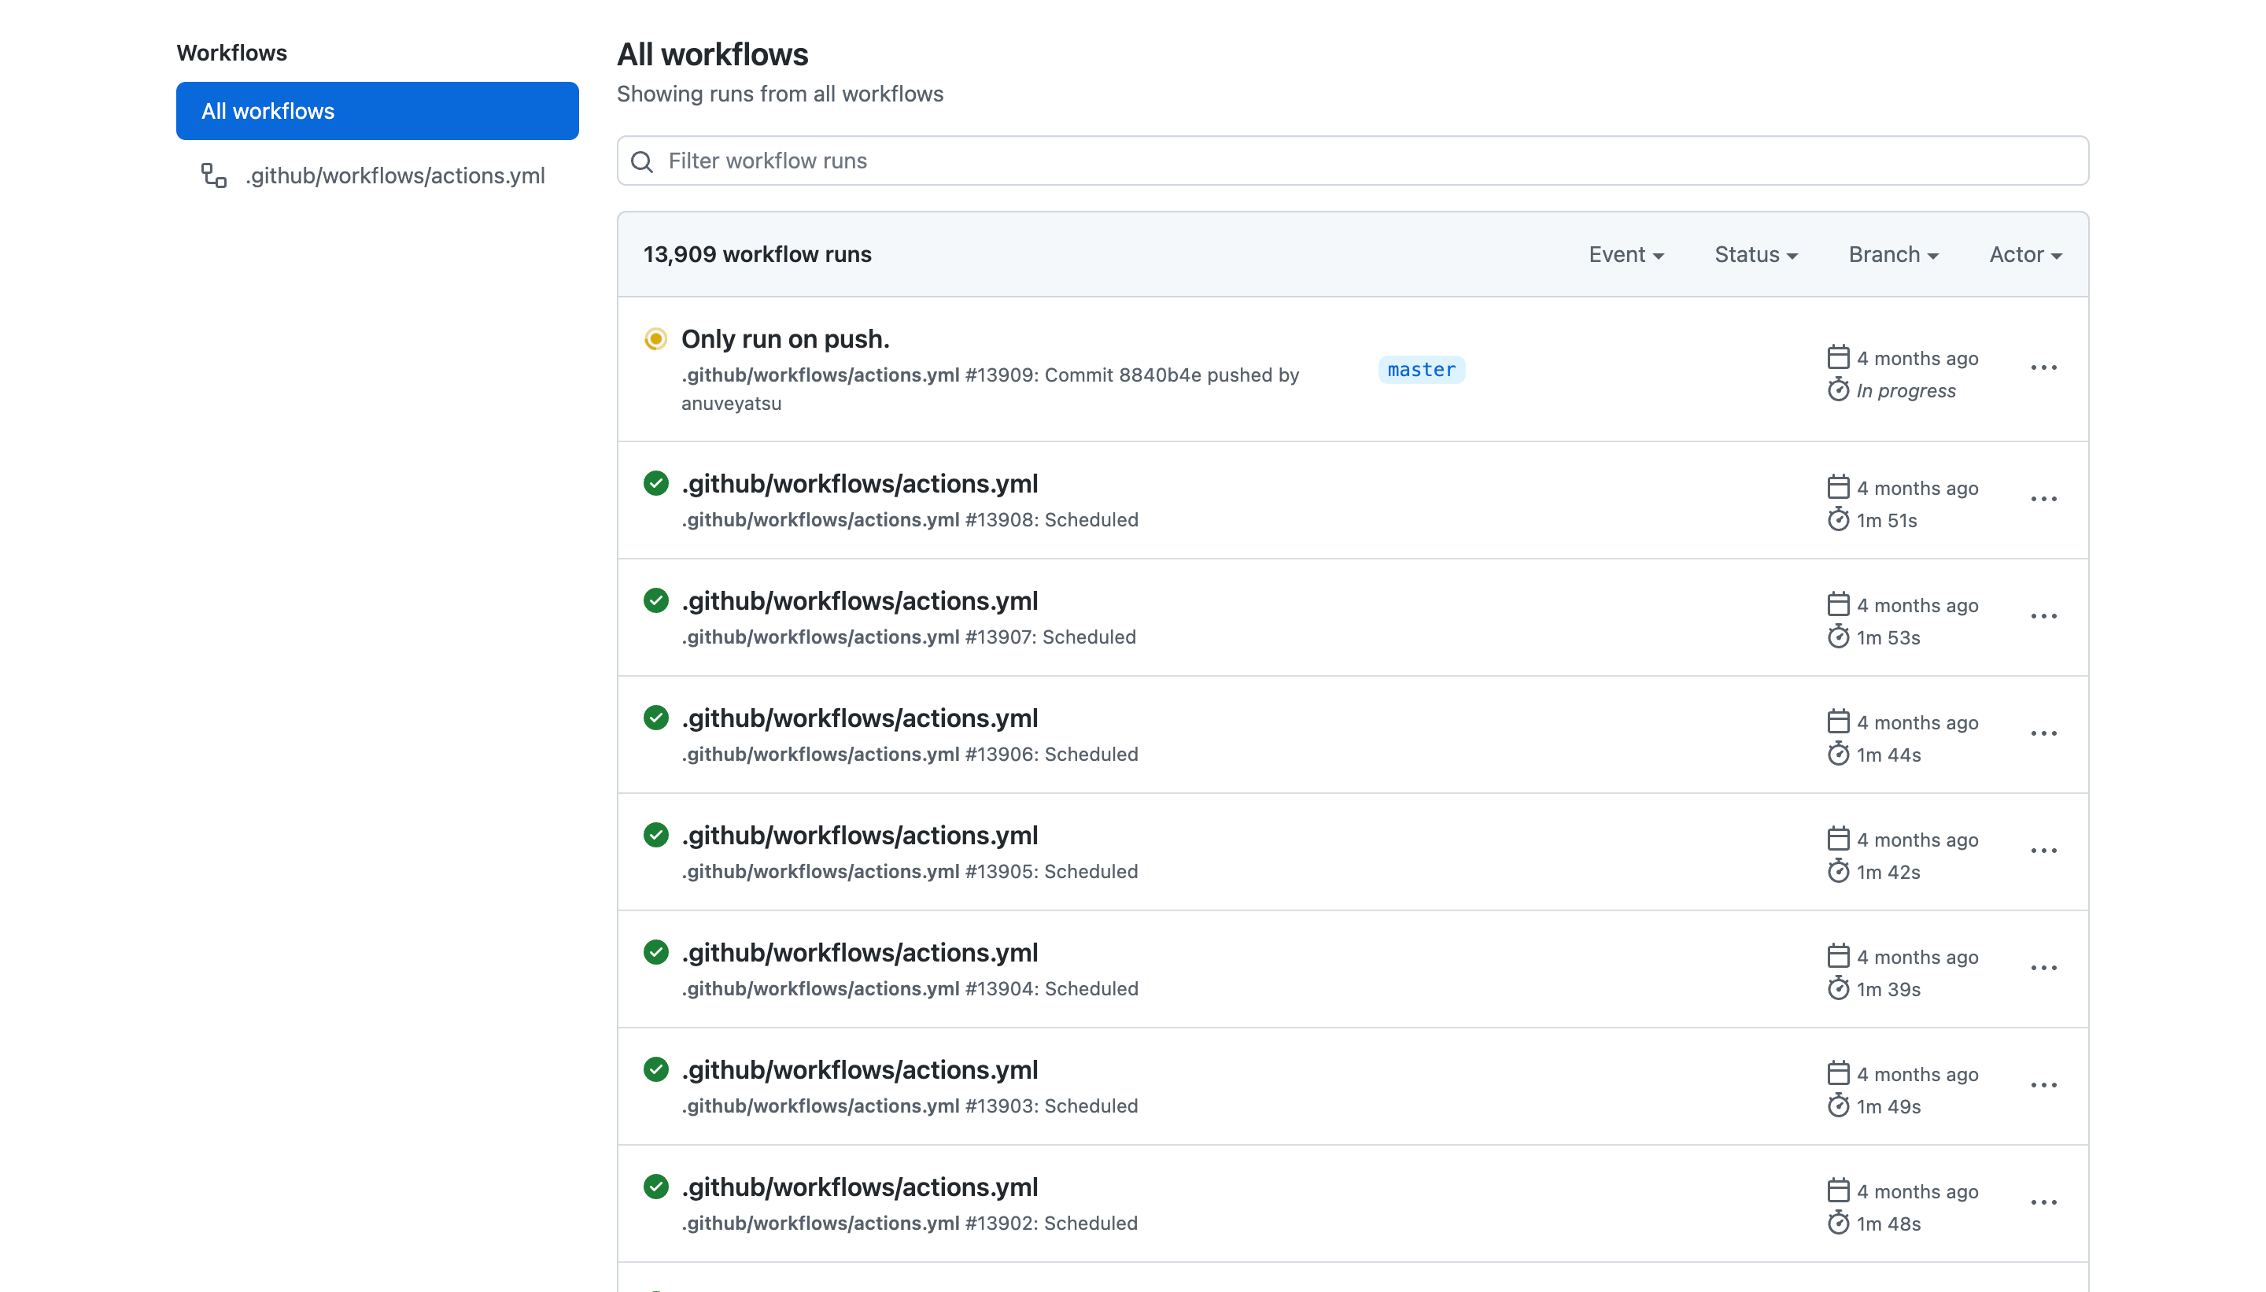
Task: Click the All workflows tab in sidebar
Action: (x=377, y=110)
